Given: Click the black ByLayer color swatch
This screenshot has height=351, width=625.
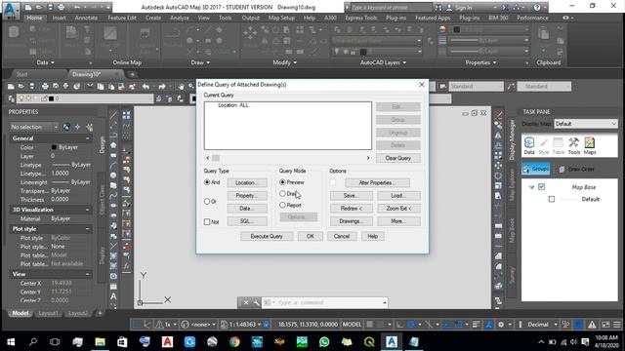Looking at the screenshot, I should point(54,147).
